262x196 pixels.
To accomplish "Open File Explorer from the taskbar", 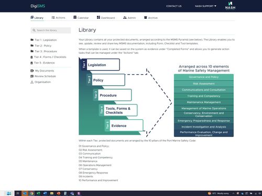I will pos(52,193).
